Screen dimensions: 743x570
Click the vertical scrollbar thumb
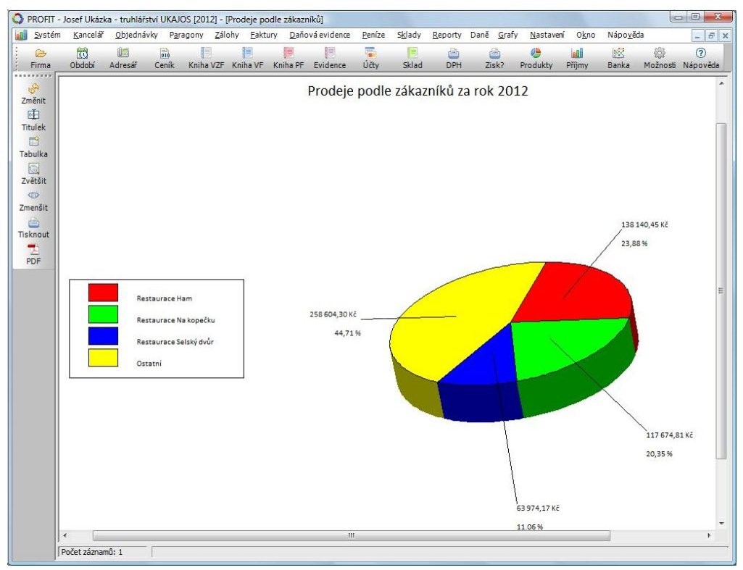[721, 290]
